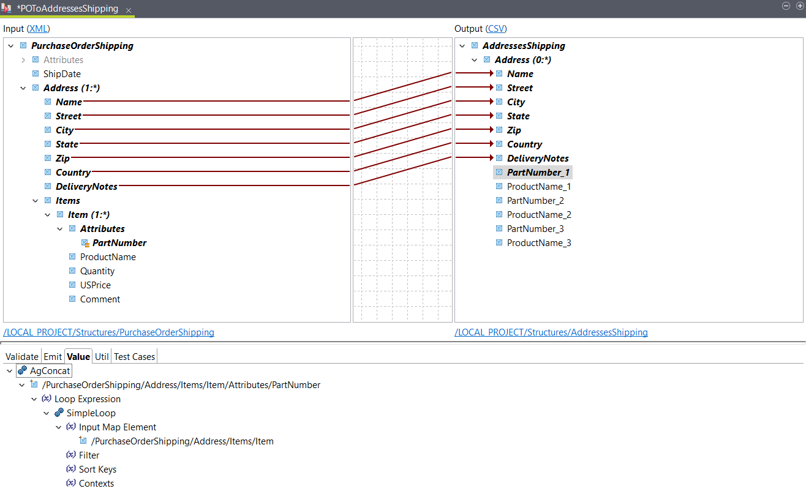Image resolution: width=806 pixels, height=494 pixels.
Task: Select the AgConcat function icon
Action: 21,370
